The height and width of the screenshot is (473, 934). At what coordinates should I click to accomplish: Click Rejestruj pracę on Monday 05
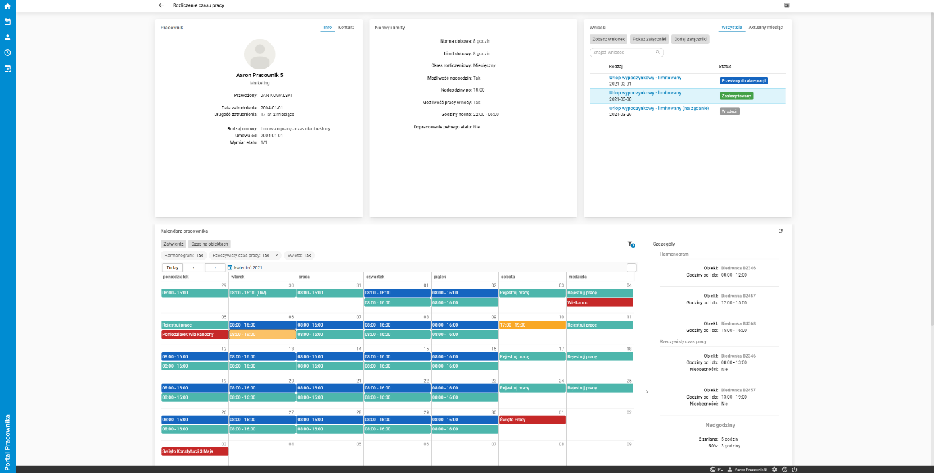194,325
